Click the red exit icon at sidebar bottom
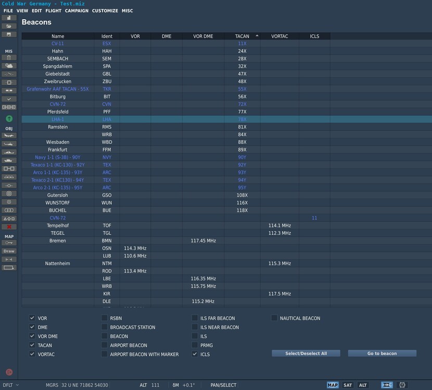The height and width of the screenshot is (390, 432). tap(9, 372)
